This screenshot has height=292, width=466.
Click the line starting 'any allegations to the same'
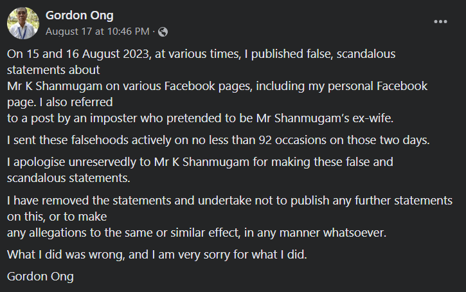197,233
